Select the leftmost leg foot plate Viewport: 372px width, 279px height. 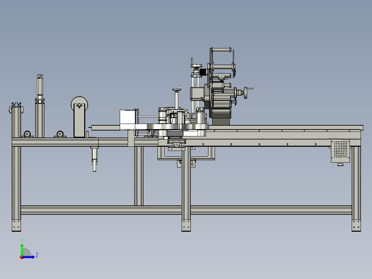[x=16, y=225]
